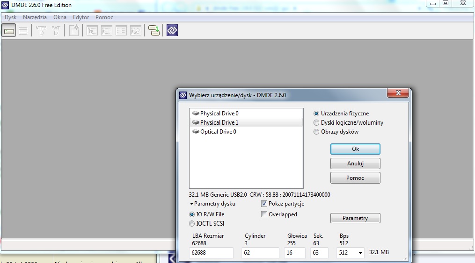Minimize the DMDE main window

tap(433, 3)
